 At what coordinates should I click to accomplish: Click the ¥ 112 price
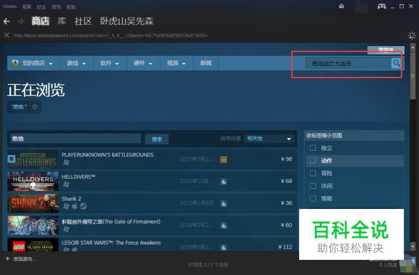[285, 247]
